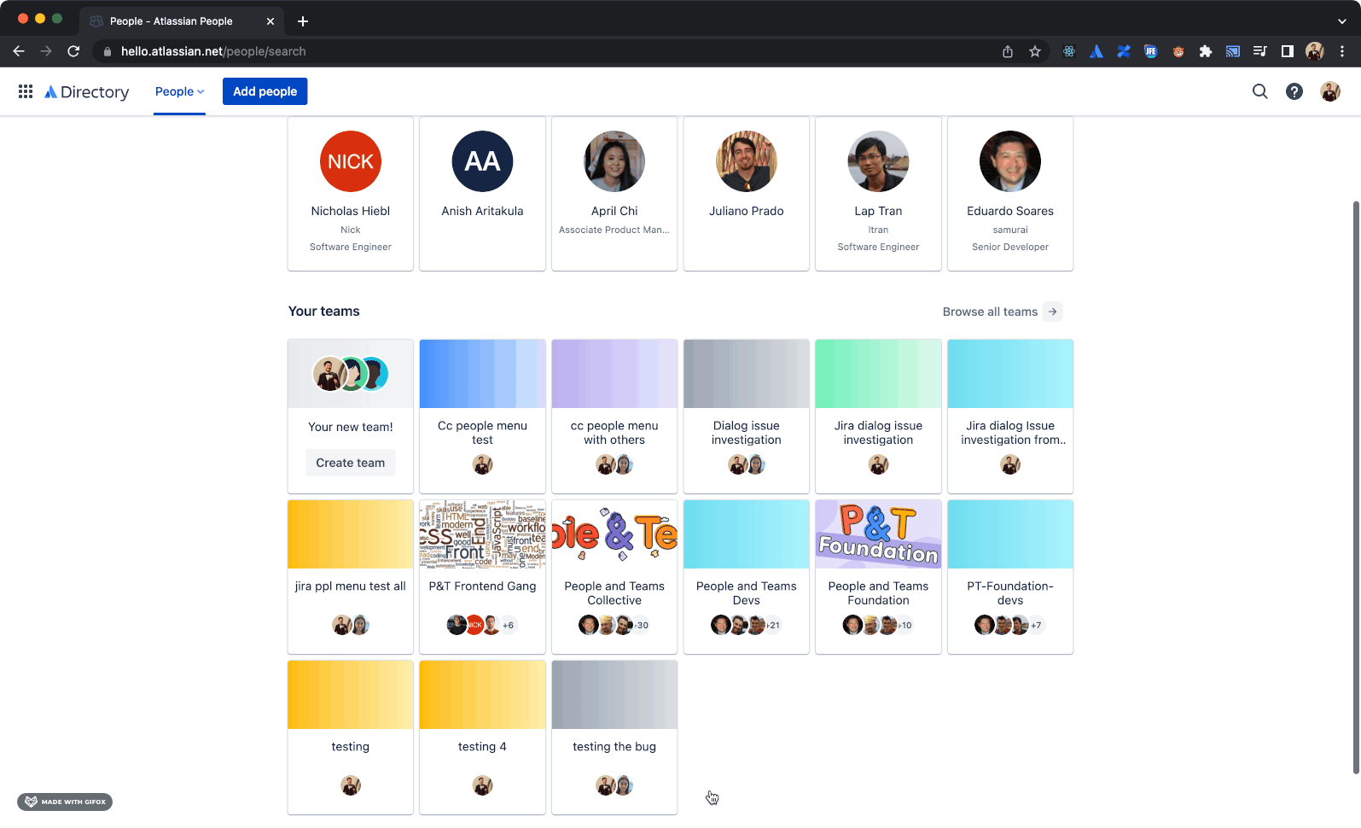Bookmark page with the star icon
The width and height of the screenshot is (1361, 828).
[x=1035, y=51]
